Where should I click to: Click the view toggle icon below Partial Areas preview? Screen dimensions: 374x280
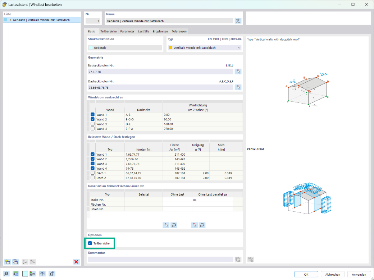click(250, 259)
